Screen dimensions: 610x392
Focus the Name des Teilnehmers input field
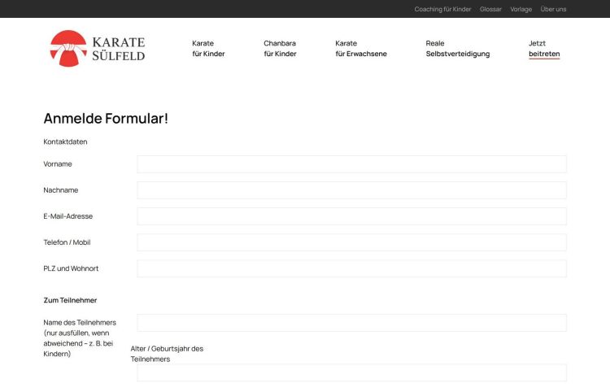coord(351,323)
